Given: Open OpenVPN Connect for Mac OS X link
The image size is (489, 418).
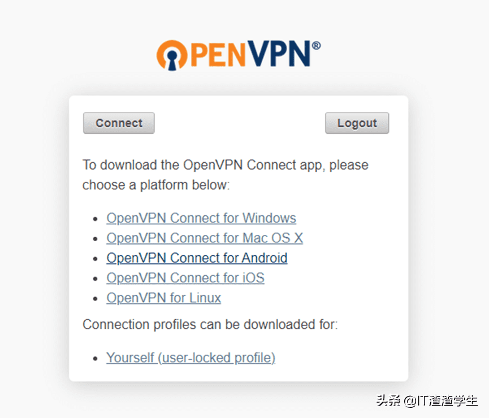Looking at the screenshot, I should coord(205,238).
